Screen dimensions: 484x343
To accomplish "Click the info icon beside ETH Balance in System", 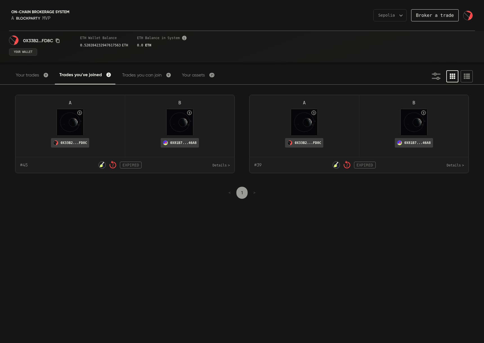I will (184, 38).
